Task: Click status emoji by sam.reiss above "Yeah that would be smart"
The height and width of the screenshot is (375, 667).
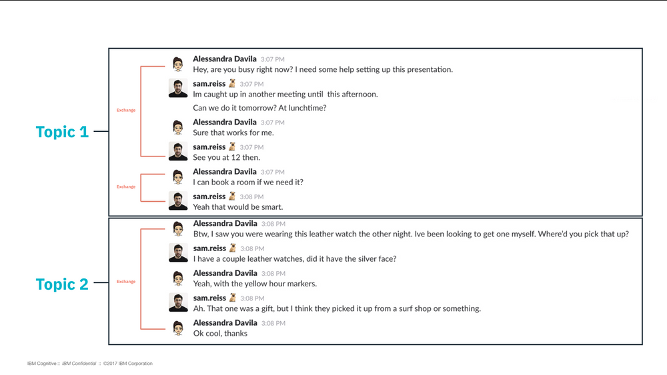Action: pos(232,196)
